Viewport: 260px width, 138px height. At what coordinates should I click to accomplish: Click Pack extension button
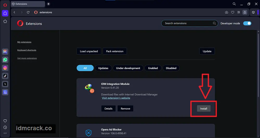pos(115,51)
